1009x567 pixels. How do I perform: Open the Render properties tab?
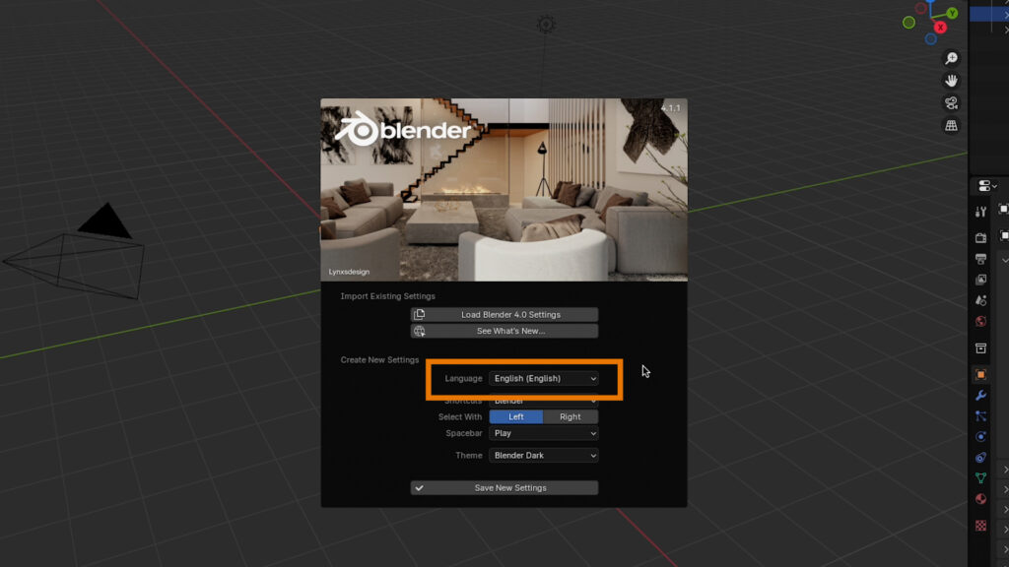980,238
